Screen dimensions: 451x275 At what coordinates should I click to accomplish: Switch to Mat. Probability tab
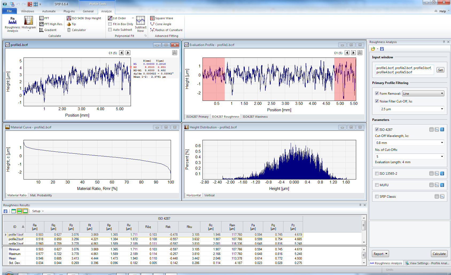point(41,195)
